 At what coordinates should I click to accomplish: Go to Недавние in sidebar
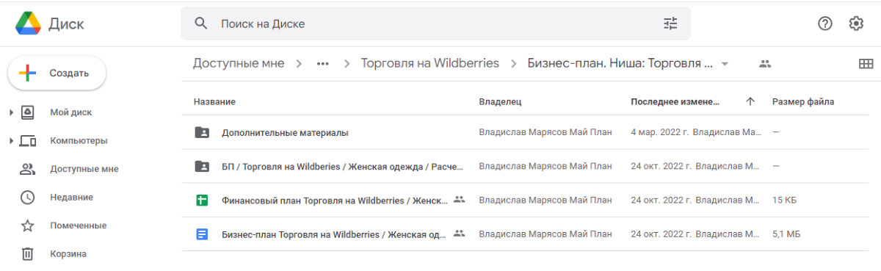pyautogui.click(x=71, y=197)
